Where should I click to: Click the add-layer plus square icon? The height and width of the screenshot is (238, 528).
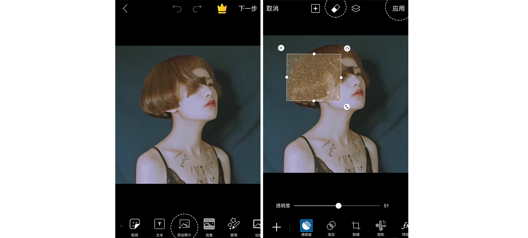(x=315, y=9)
